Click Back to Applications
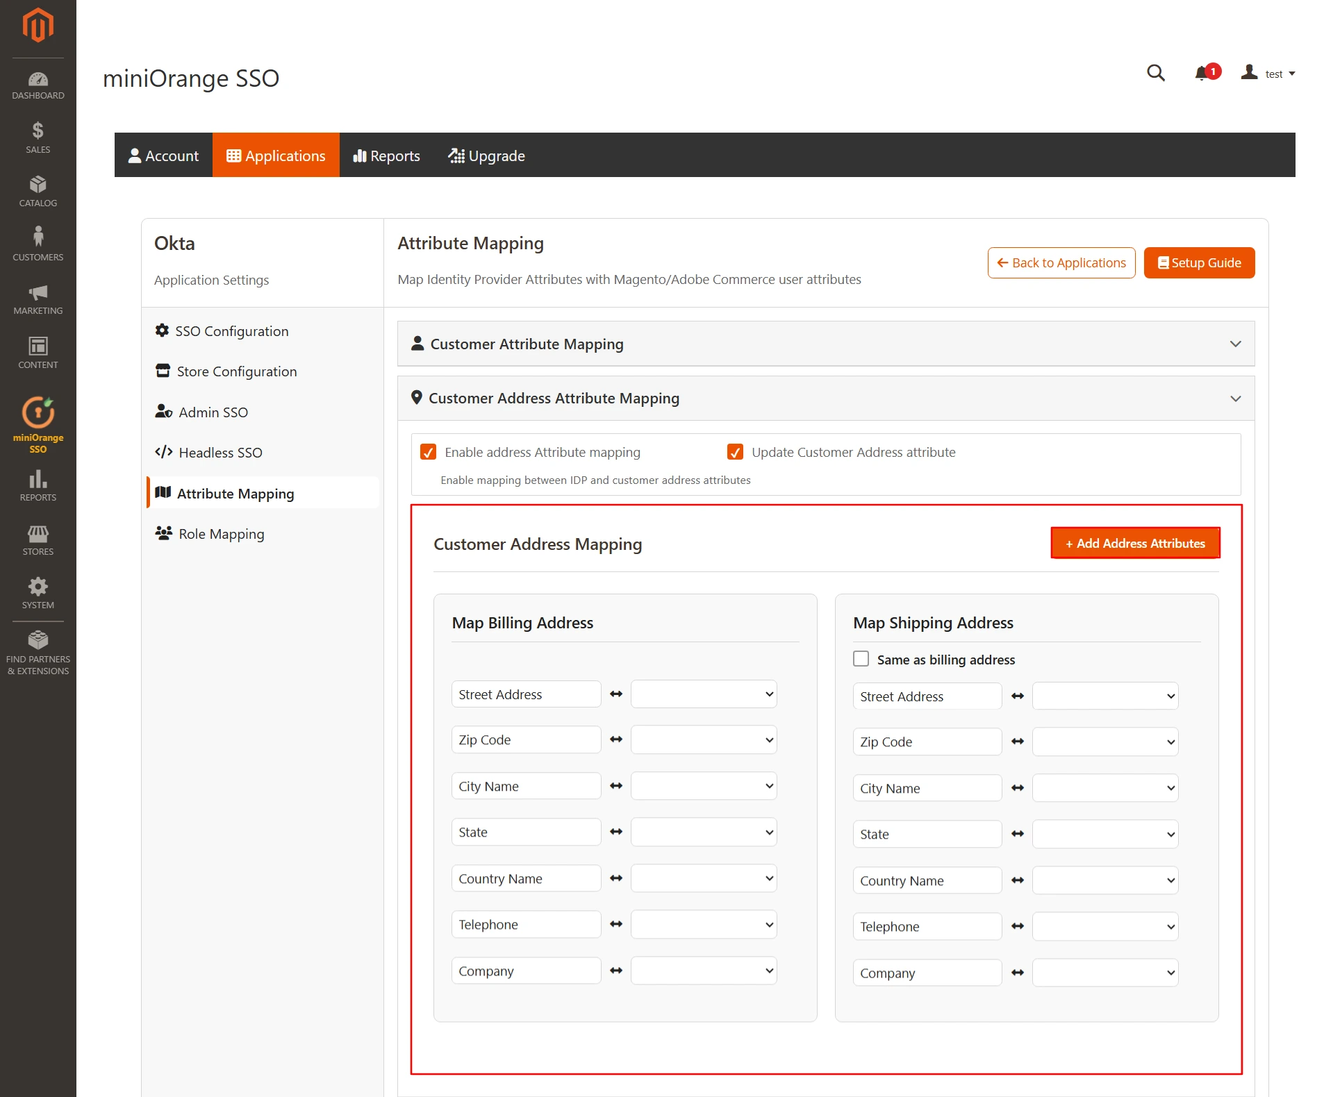1324x1097 pixels. pos(1061,262)
